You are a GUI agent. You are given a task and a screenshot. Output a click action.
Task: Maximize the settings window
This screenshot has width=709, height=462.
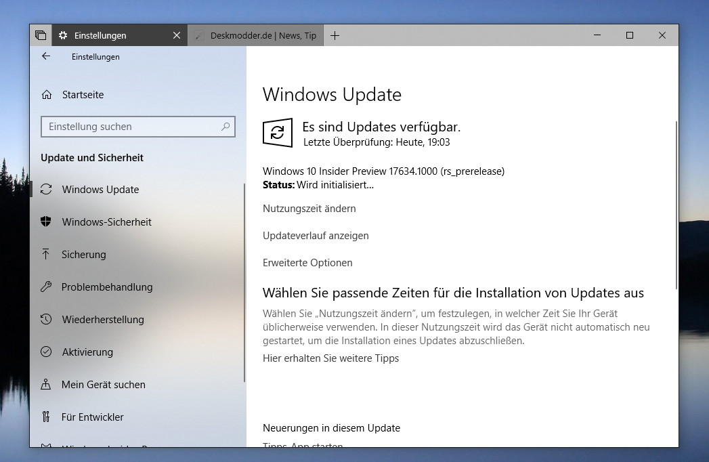tap(629, 35)
